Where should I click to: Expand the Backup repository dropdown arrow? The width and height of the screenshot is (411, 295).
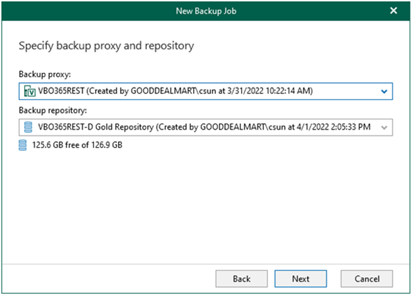[384, 127]
